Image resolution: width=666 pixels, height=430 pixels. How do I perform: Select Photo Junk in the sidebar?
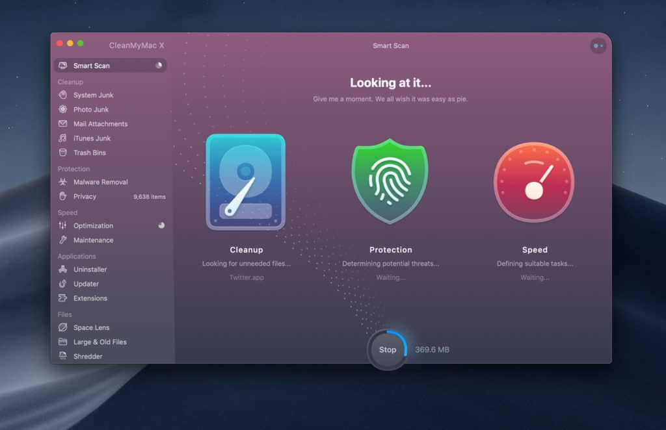(x=111, y=109)
